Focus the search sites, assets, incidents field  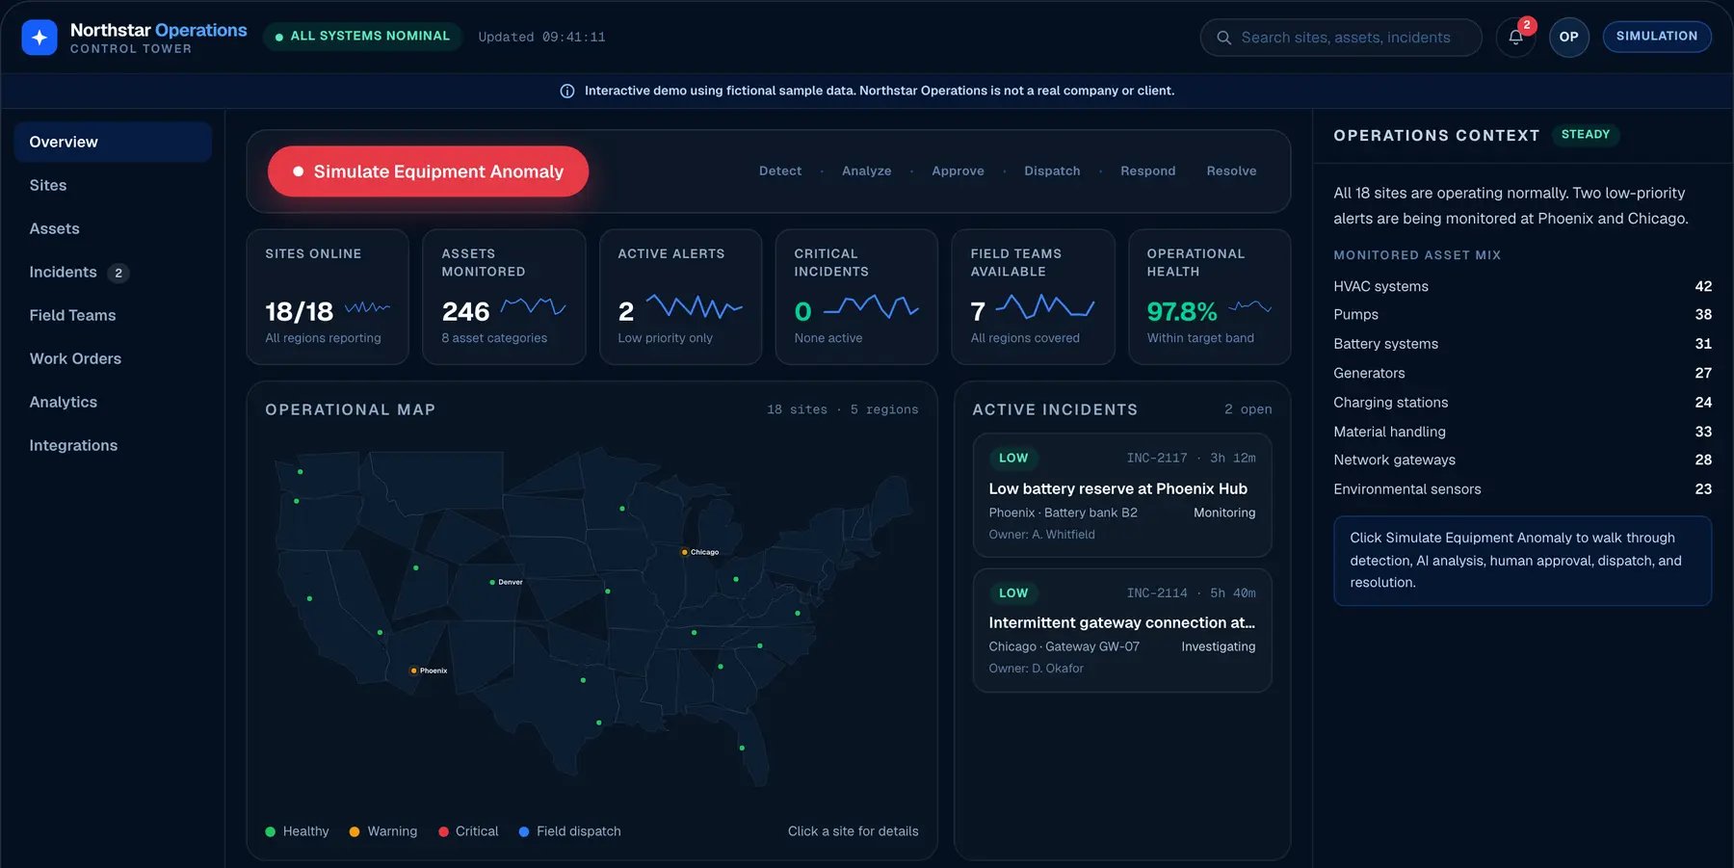point(1341,38)
